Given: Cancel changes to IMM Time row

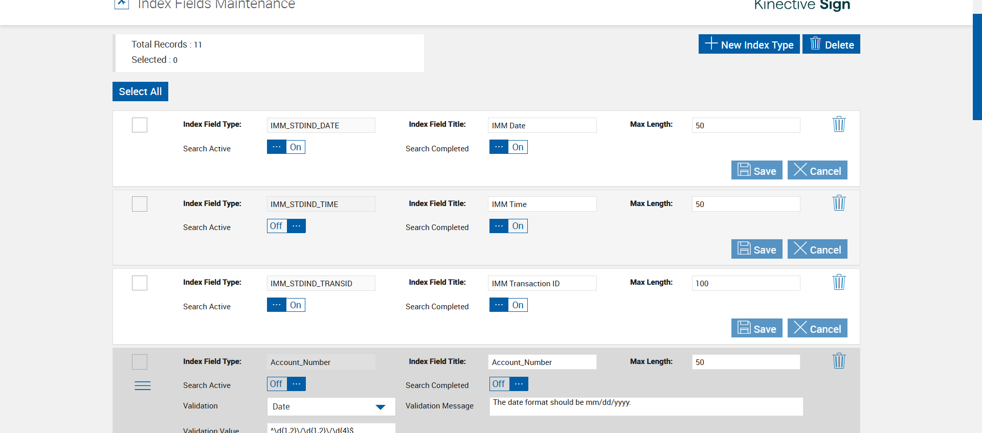Looking at the screenshot, I should pos(817,249).
